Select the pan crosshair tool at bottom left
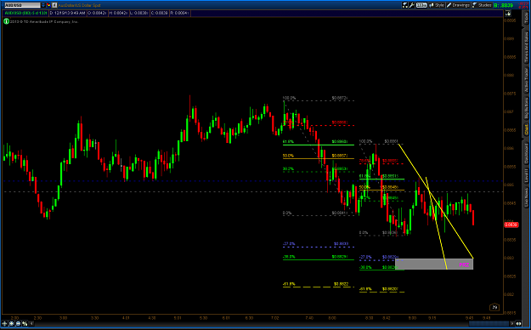 point(5,323)
